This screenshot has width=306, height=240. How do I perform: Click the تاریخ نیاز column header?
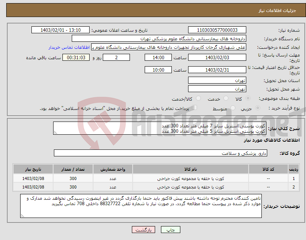[x=33, y=169]
